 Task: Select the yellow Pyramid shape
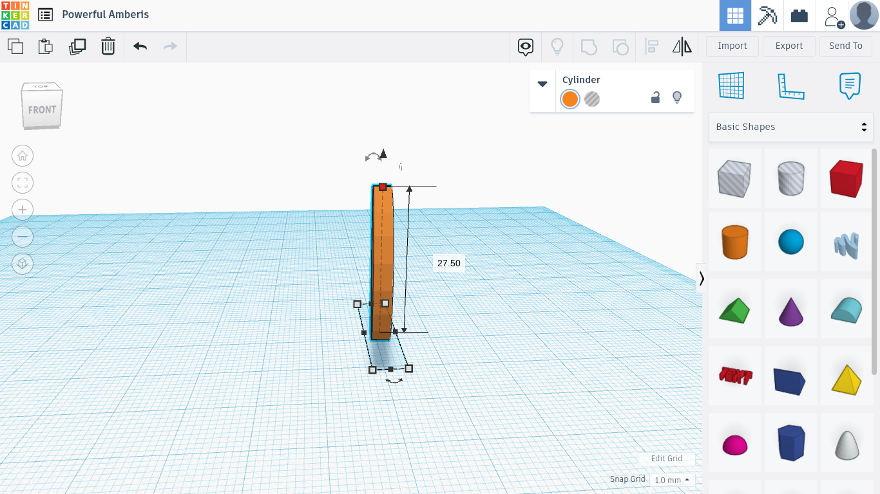pyautogui.click(x=847, y=376)
